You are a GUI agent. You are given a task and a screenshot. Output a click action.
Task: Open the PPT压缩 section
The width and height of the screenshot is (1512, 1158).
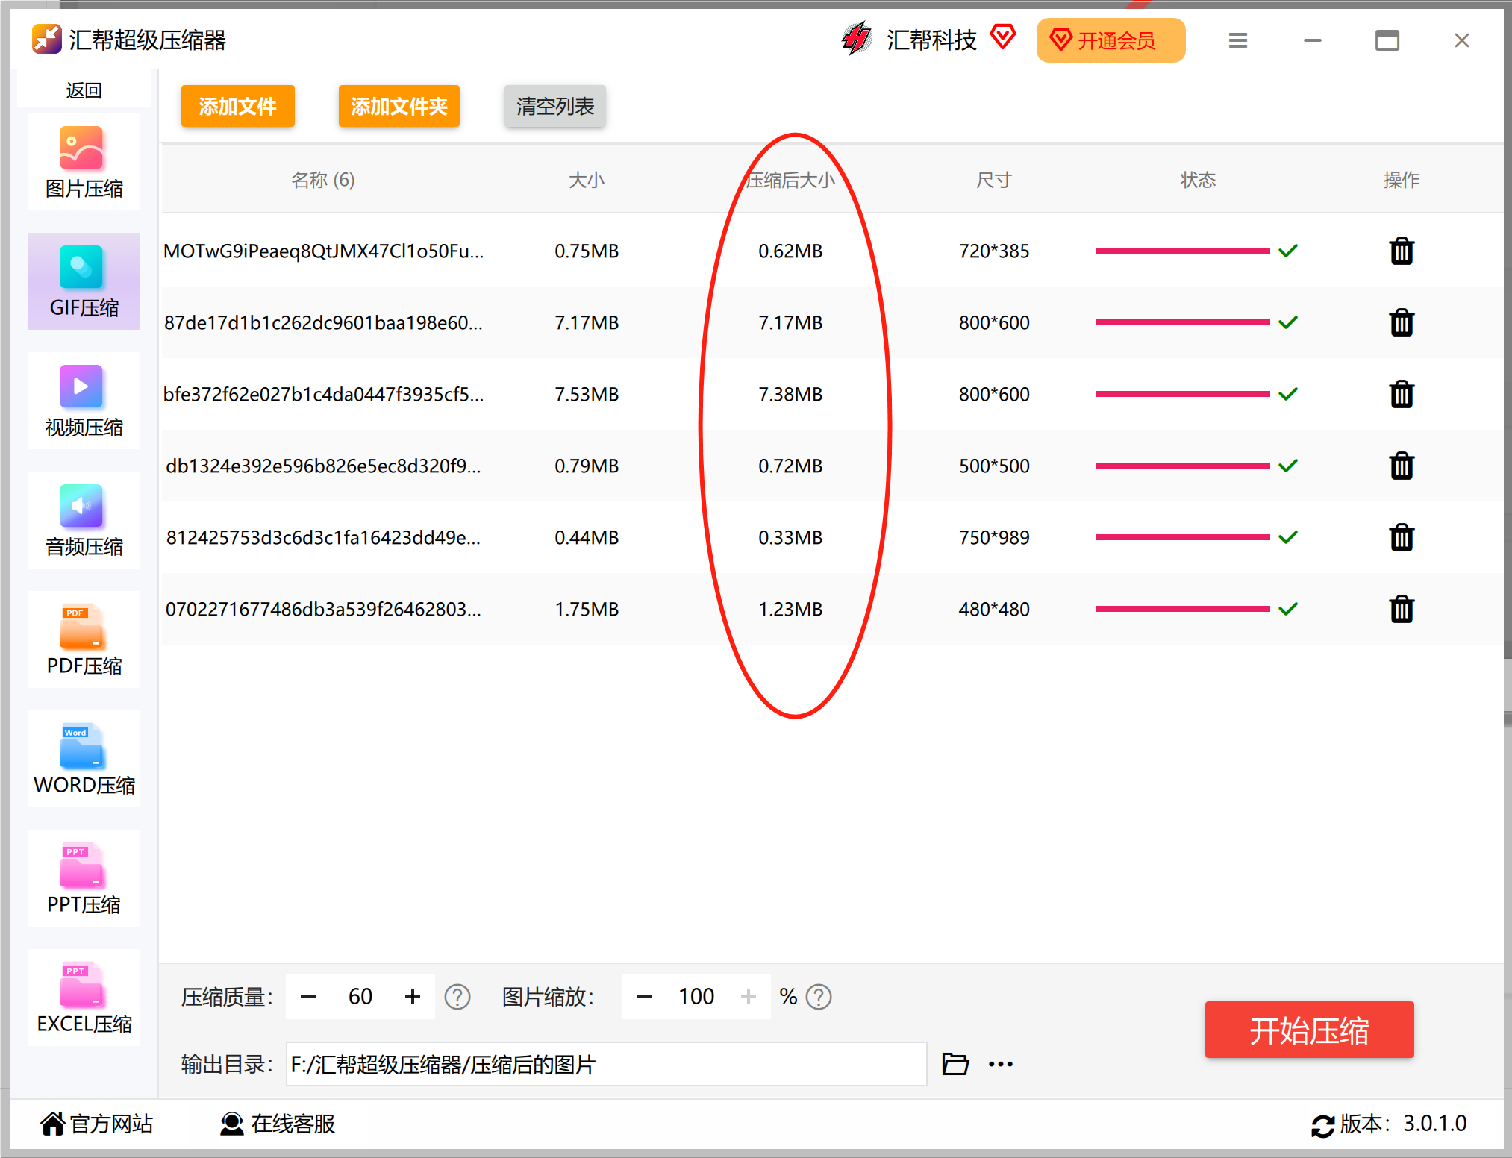point(84,878)
